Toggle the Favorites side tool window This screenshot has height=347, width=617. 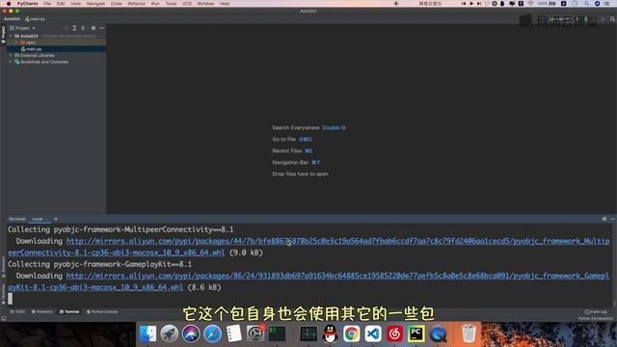click(x=3, y=294)
